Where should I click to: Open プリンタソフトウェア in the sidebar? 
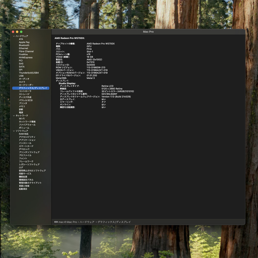click(x=29, y=152)
